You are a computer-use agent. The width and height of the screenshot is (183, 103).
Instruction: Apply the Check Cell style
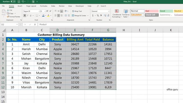click(x=152, y=15)
